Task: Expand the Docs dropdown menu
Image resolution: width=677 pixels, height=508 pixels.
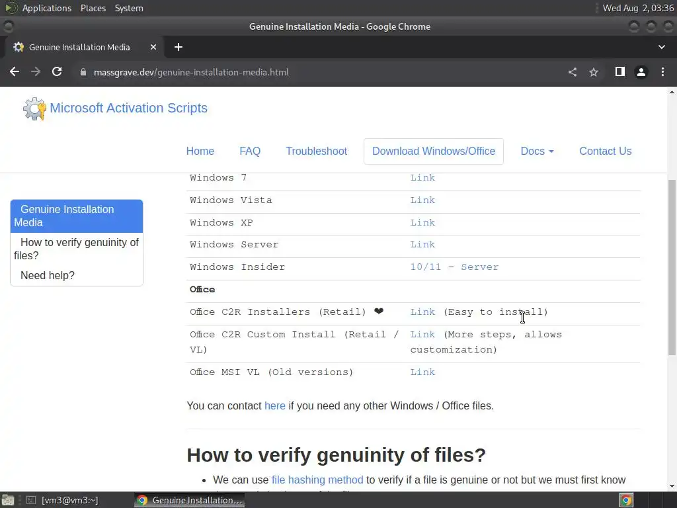Action: (x=537, y=151)
